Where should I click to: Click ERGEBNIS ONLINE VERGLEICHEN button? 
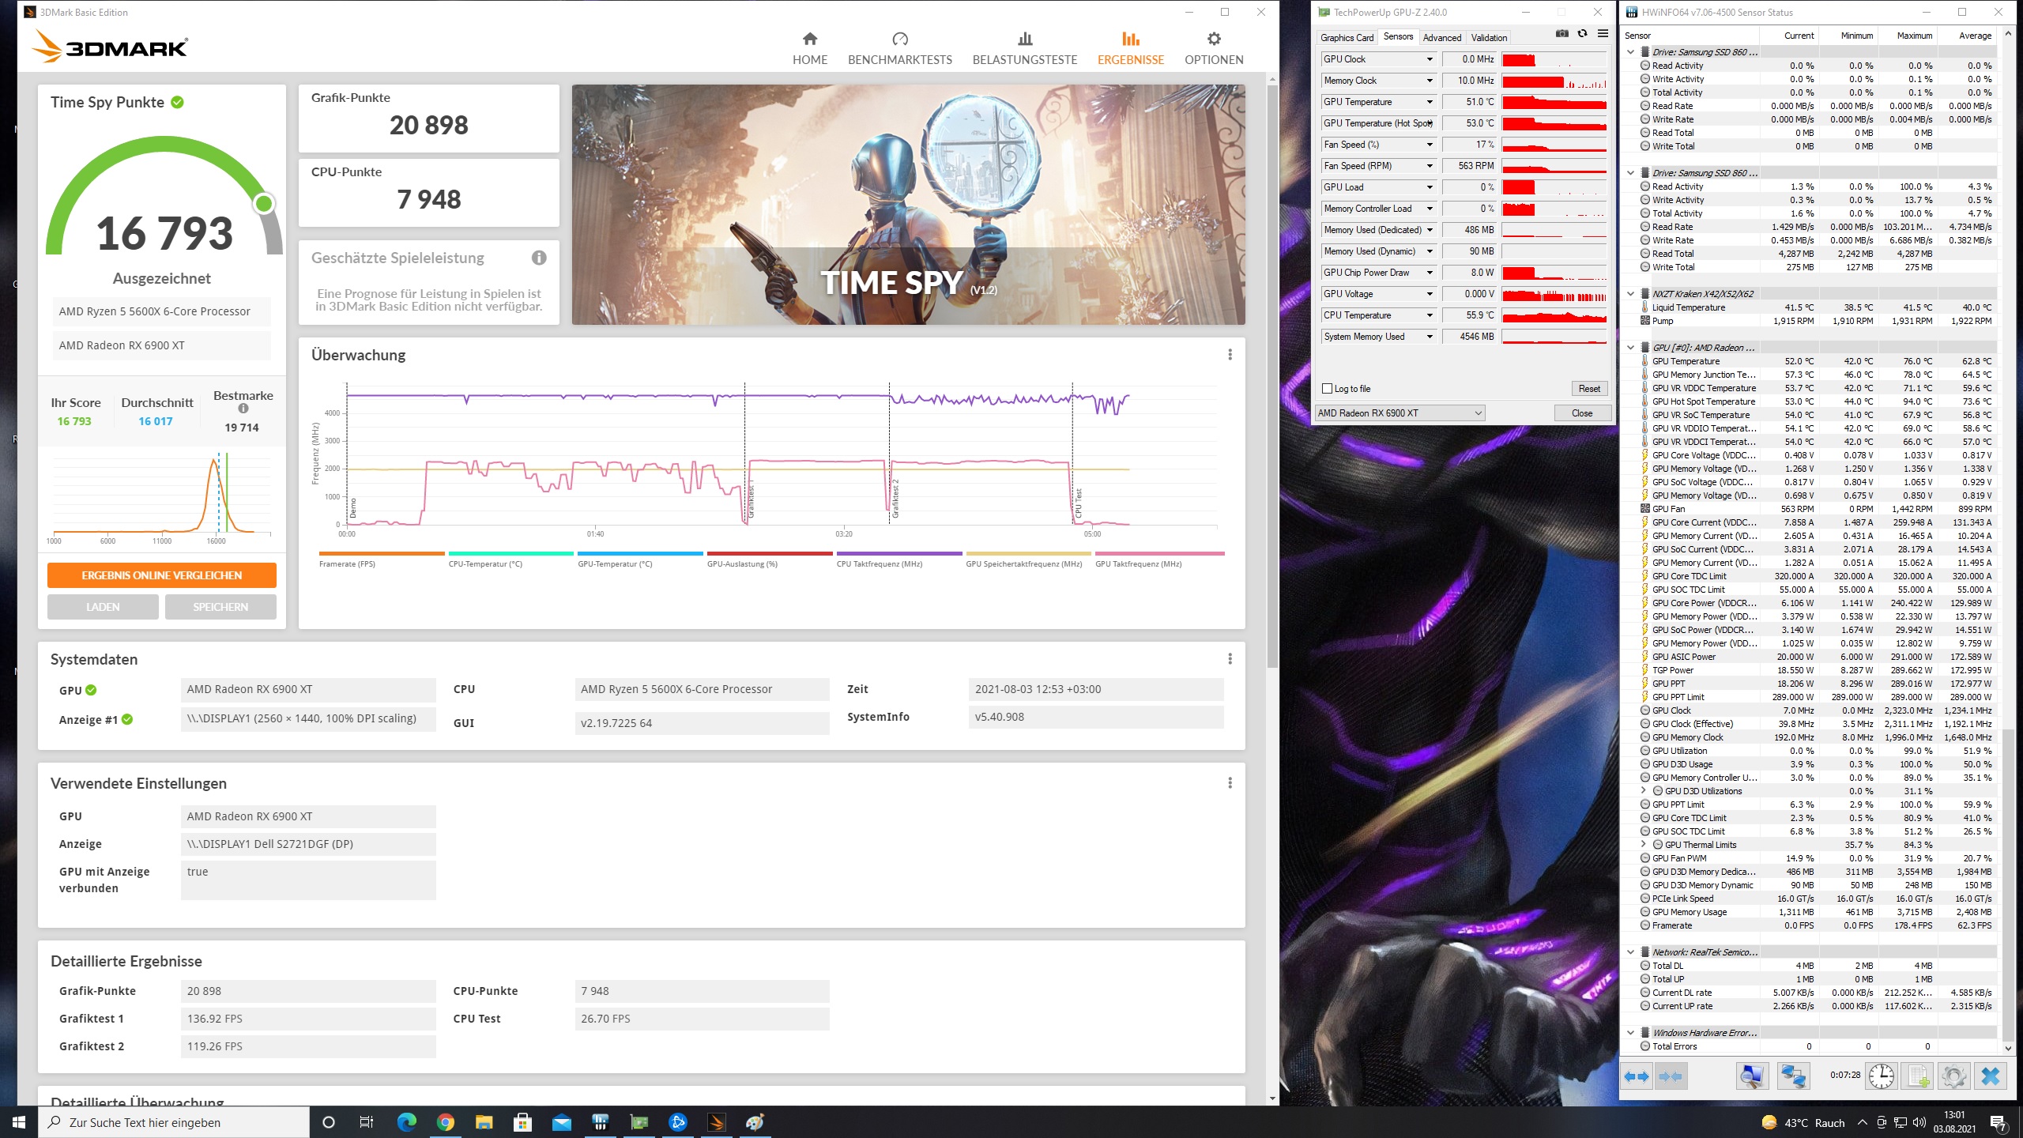(x=162, y=575)
